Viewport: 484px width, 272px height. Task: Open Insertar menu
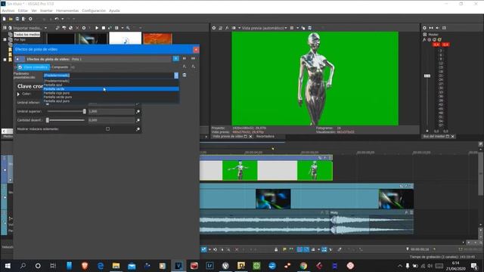[x=46, y=11]
